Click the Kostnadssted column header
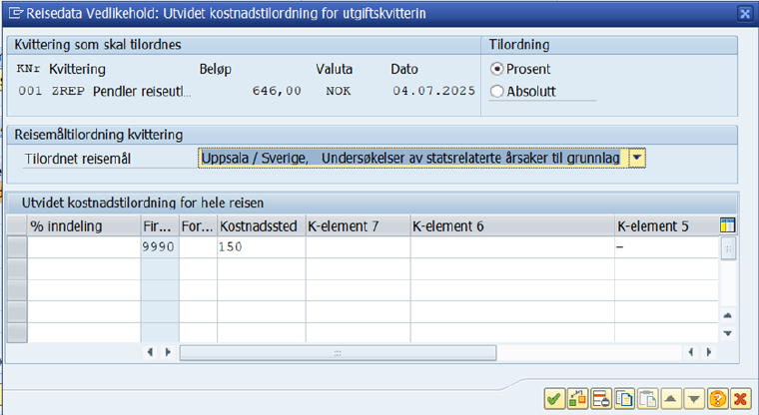759x415 pixels. pyautogui.click(x=261, y=225)
